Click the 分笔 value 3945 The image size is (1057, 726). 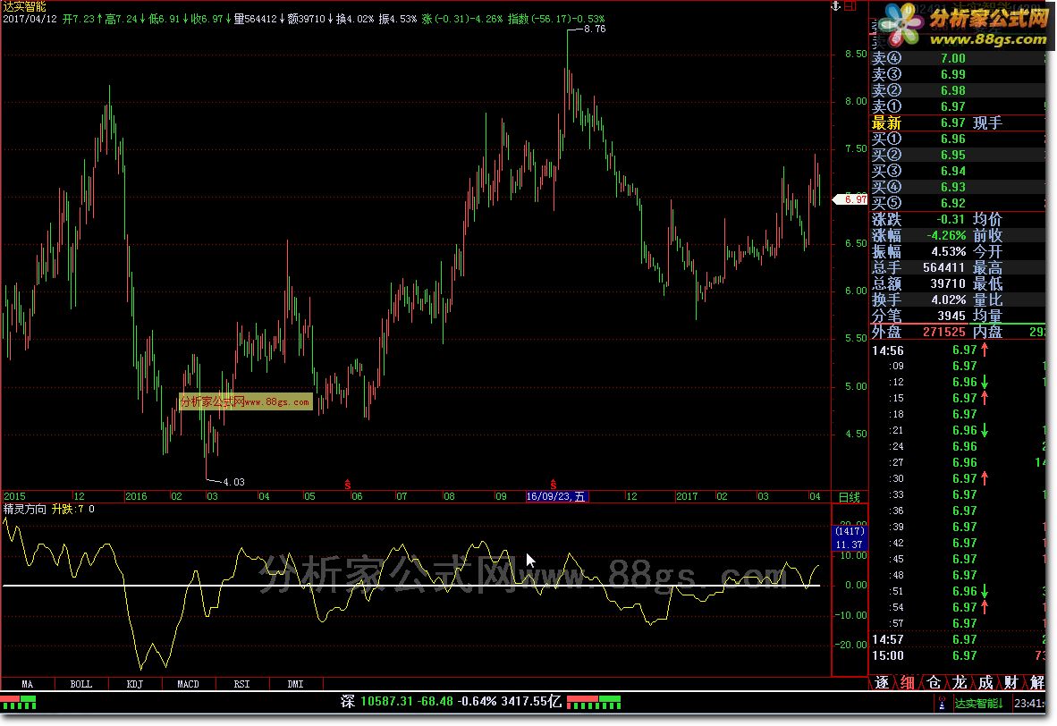[x=951, y=316]
